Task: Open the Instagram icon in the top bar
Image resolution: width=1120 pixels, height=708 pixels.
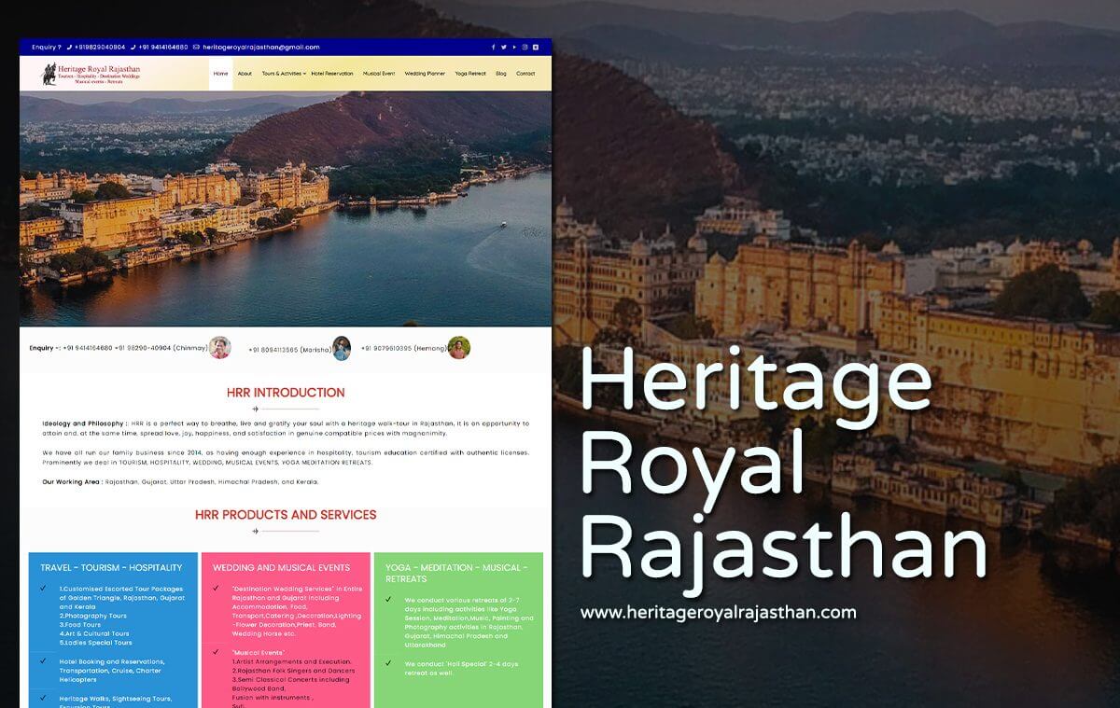Action: click(x=525, y=47)
